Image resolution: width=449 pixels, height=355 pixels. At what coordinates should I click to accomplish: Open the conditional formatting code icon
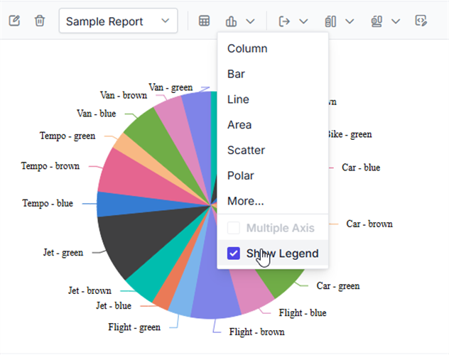point(421,21)
